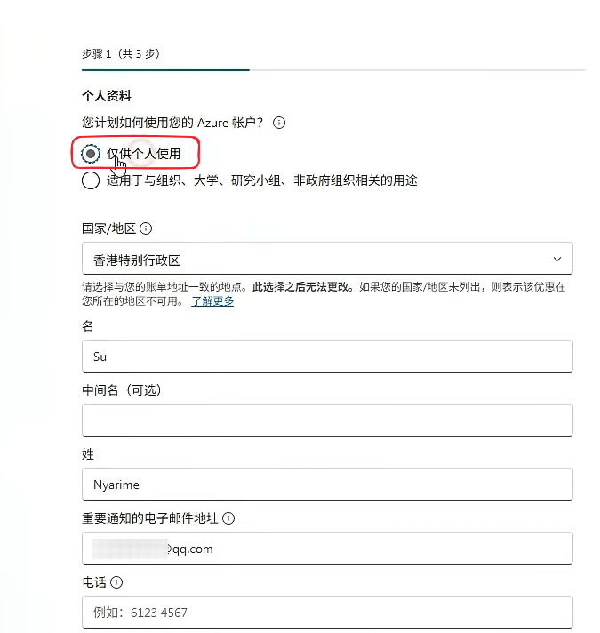Open the 了解更多 link

click(212, 301)
